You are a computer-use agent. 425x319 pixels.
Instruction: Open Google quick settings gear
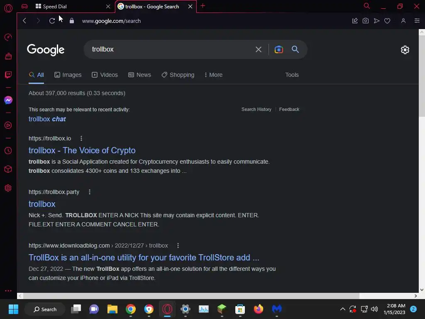tap(405, 50)
